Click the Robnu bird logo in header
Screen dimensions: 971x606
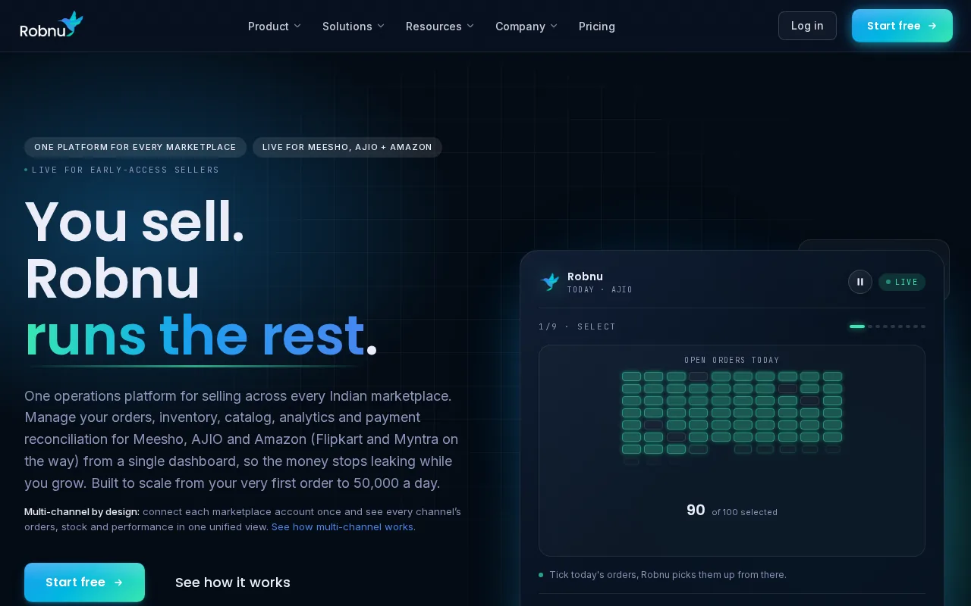[52, 25]
